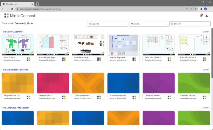Open Top Language Arts Lessons section link
This screenshot has height=130, width=213.
(x=16, y=108)
